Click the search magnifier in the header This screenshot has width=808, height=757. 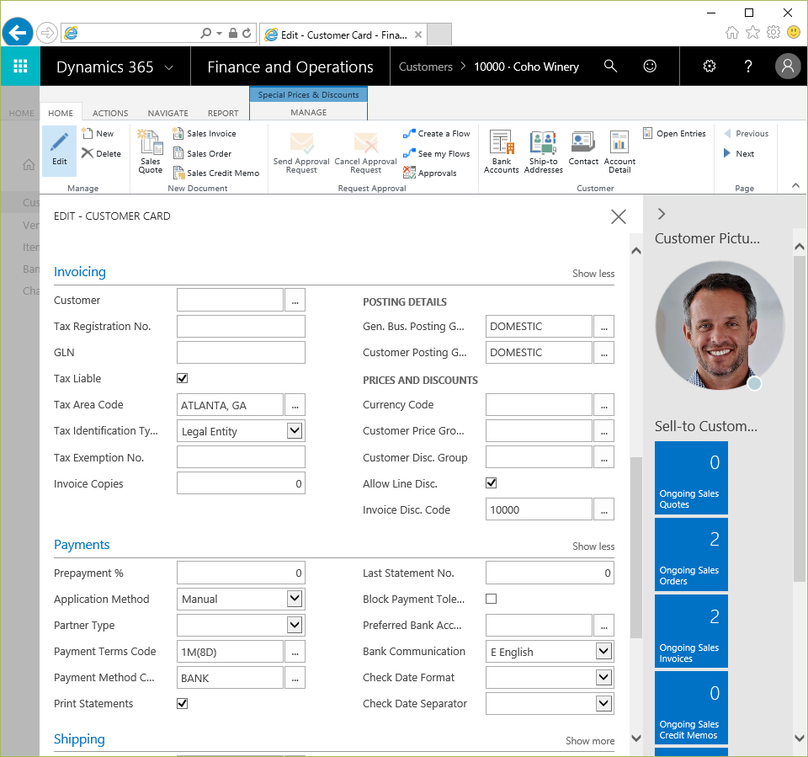click(x=610, y=66)
